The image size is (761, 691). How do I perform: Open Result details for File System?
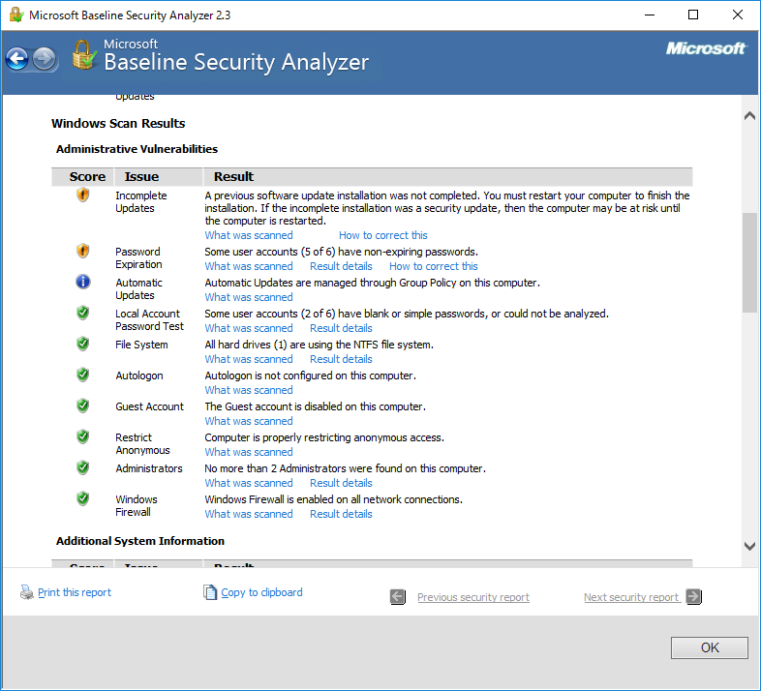pyautogui.click(x=341, y=360)
